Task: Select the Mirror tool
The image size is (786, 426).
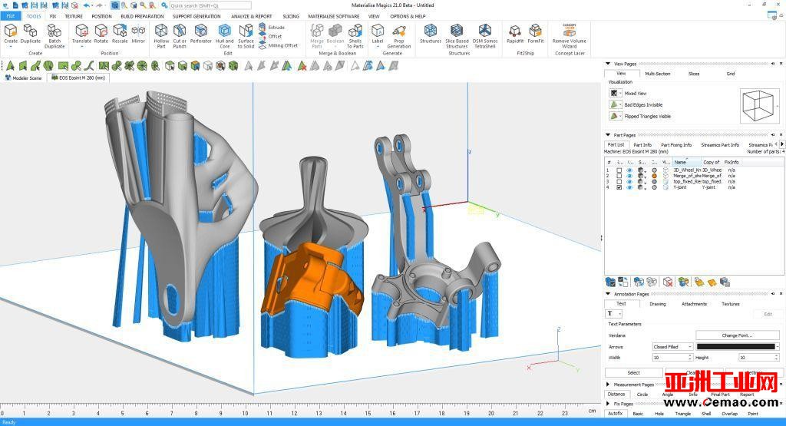Action: point(138,35)
